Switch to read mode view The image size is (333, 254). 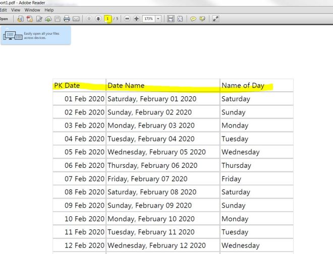coord(215,19)
